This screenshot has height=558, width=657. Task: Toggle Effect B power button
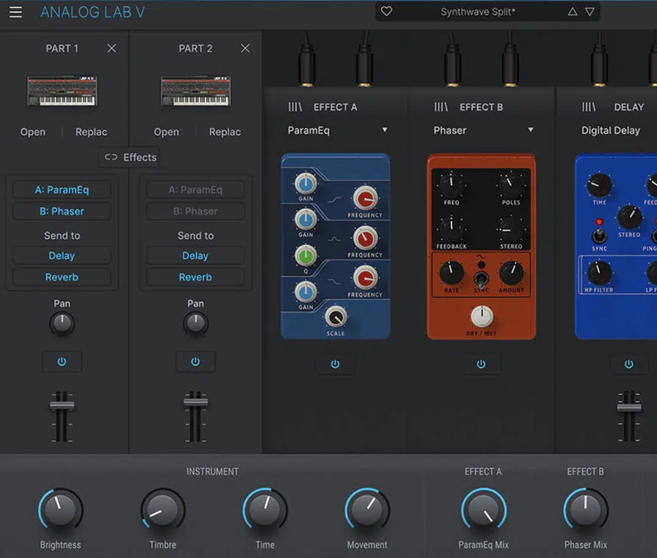tap(481, 364)
